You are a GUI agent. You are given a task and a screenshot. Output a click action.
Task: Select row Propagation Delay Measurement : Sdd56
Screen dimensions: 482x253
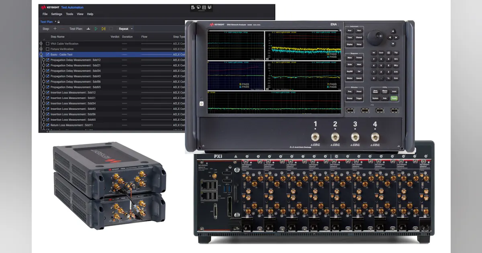pos(112,82)
